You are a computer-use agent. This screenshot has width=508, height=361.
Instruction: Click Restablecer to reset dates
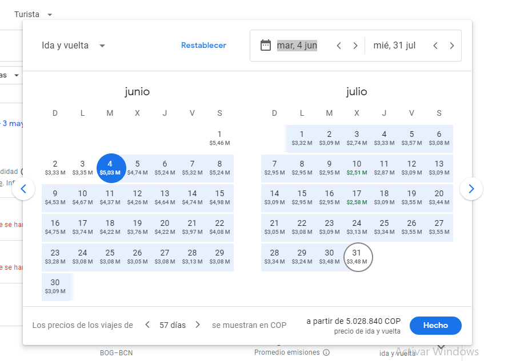coord(203,46)
